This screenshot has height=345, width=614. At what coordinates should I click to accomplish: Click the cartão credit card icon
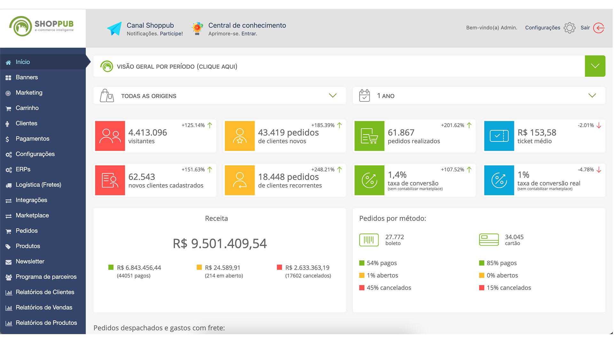pos(489,240)
